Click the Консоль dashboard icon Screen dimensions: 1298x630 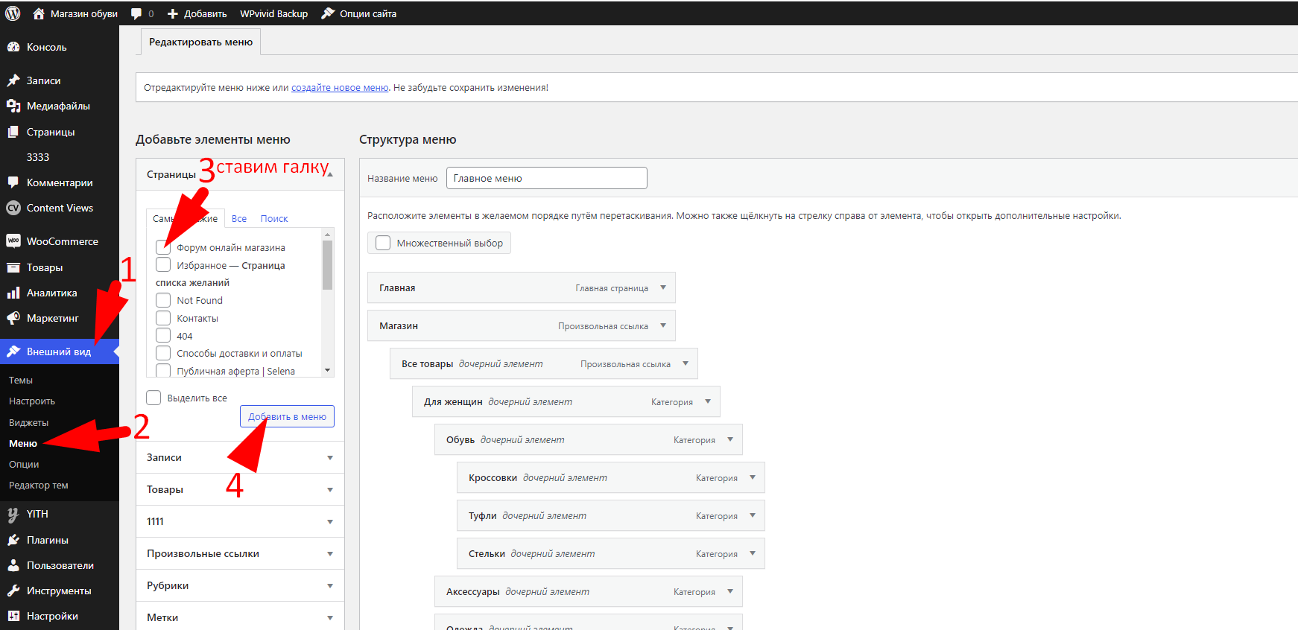tap(13, 47)
